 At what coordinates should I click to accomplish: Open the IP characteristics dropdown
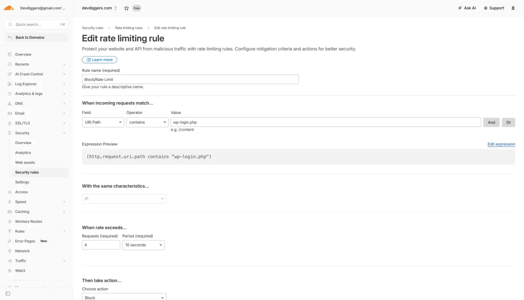pos(124,199)
